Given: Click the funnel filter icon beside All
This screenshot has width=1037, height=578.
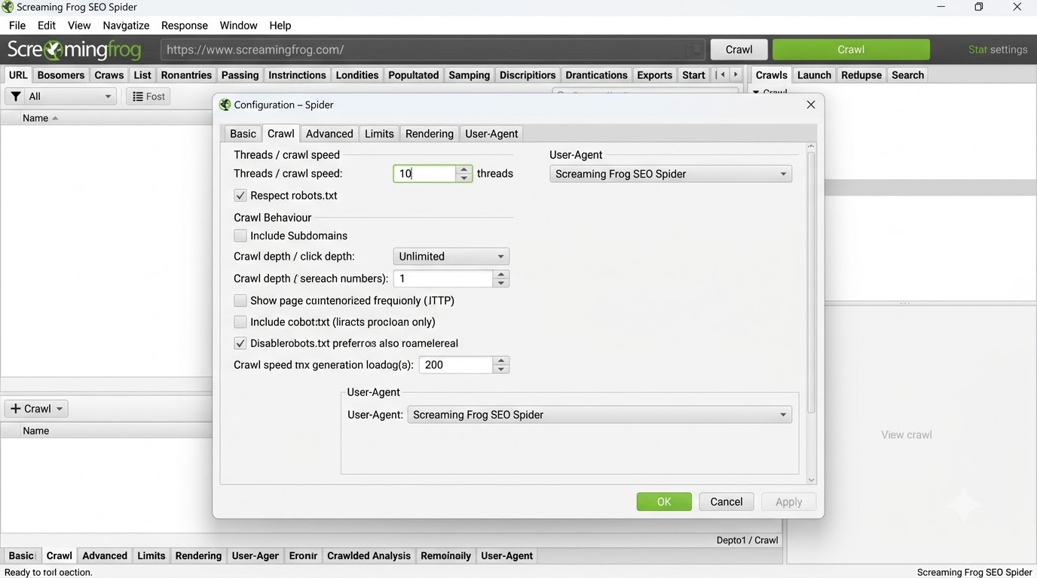Looking at the screenshot, I should (16, 96).
